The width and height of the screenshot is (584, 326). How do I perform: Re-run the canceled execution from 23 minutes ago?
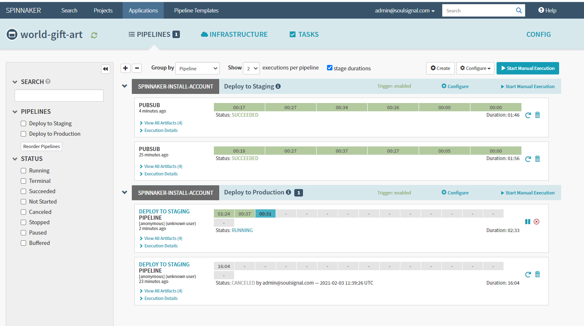point(528,274)
